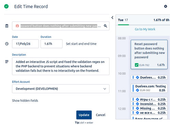Click the Effort Account dropdown chevron
Image resolution: width=170 pixels, height=125 pixels.
(105, 89)
